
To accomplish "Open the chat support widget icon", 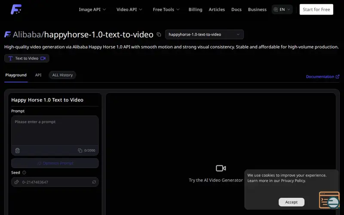I will point(329,200).
